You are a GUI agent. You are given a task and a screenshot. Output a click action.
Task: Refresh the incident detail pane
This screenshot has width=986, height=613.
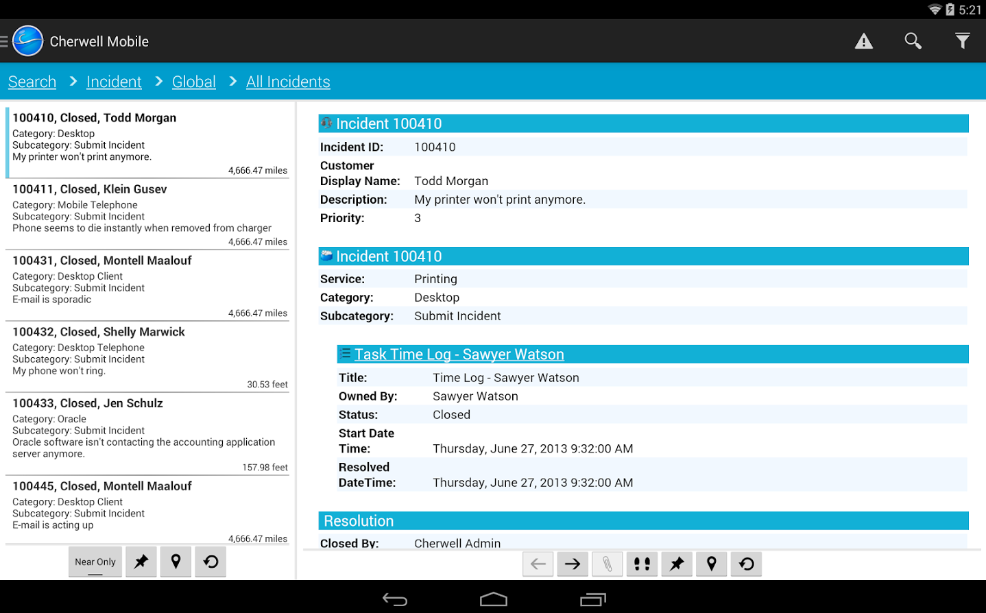pyautogui.click(x=747, y=564)
